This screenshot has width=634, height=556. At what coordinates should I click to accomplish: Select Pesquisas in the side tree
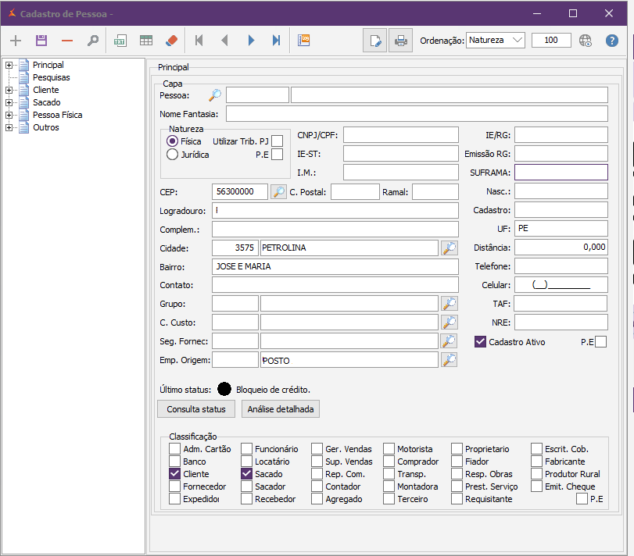point(51,77)
